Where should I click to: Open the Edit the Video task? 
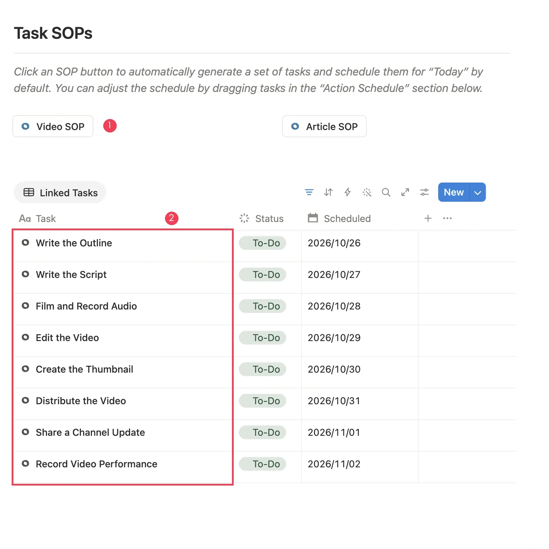[x=67, y=338]
